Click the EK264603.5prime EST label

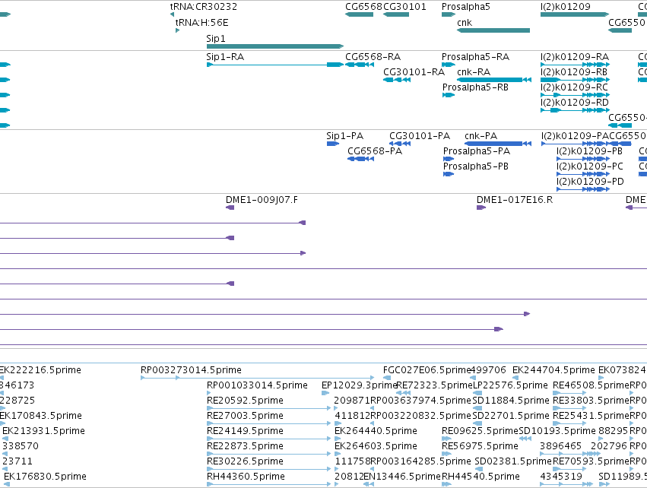pyautogui.click(x=376, y=446)
